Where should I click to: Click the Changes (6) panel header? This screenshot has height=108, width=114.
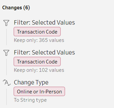click(16, 8)
